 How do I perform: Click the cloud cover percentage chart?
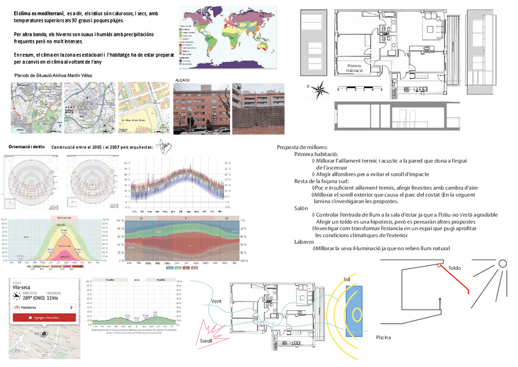coord(181,243)
